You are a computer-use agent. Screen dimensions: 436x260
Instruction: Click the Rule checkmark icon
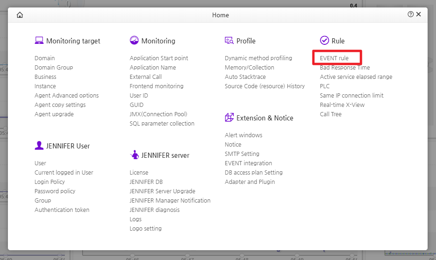(325, 41)
